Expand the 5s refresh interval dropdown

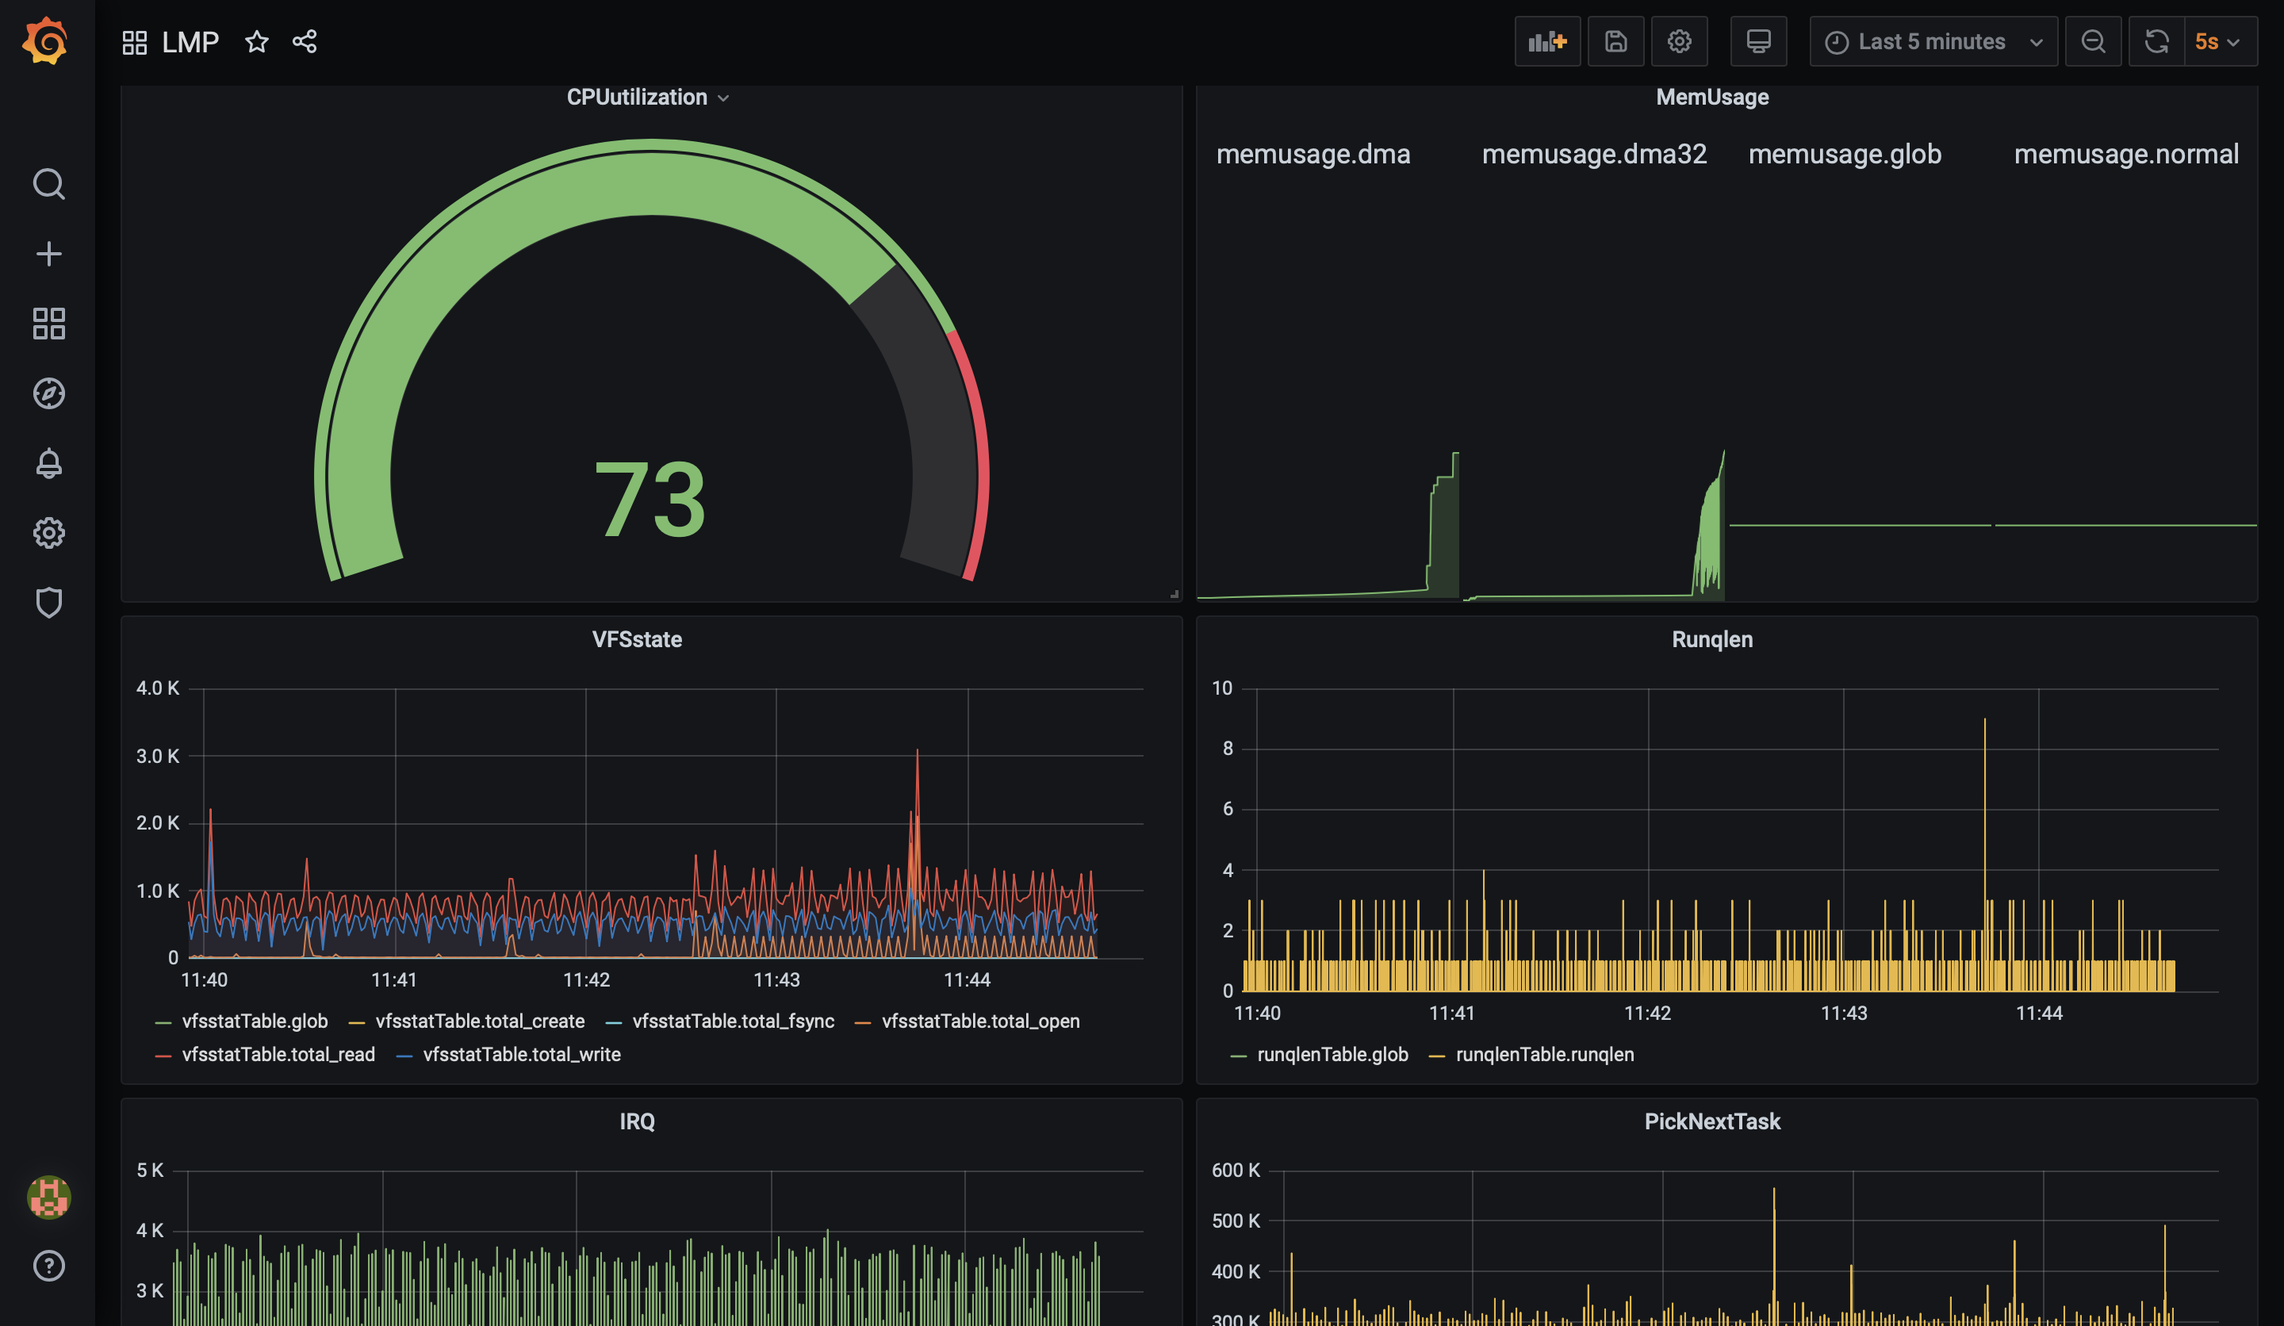(2217, 42)
